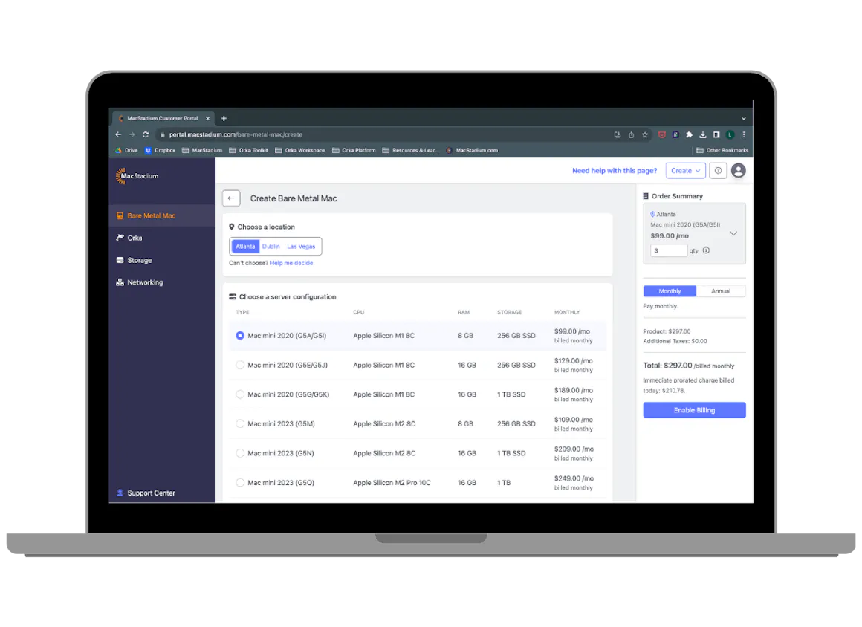The width and height of the screenshot is (862, 627).
Task: Bookmark this page with the star icon
Action: (x=645, y=135)
